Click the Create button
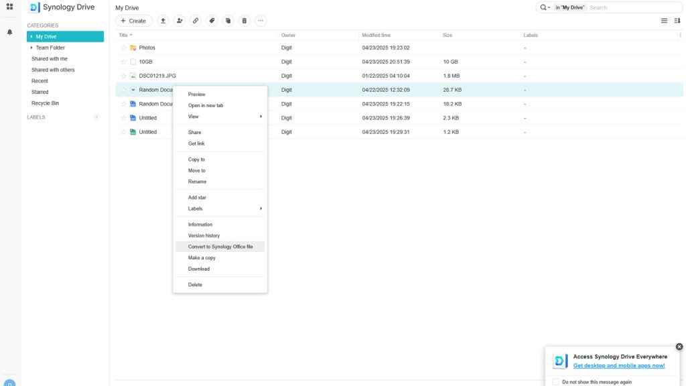 pyautogui.click(x=132, y=21)
